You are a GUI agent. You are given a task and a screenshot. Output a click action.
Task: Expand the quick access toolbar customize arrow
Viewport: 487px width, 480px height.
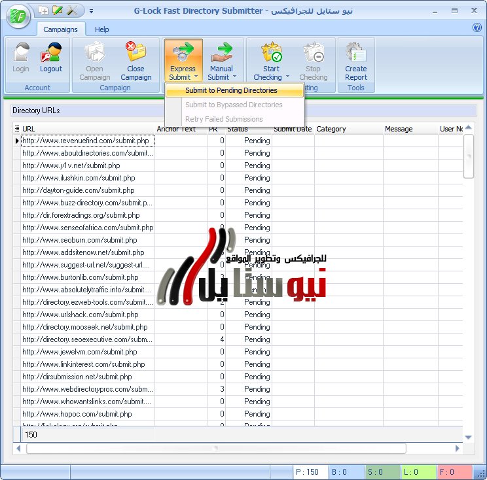tap(92, 11)
